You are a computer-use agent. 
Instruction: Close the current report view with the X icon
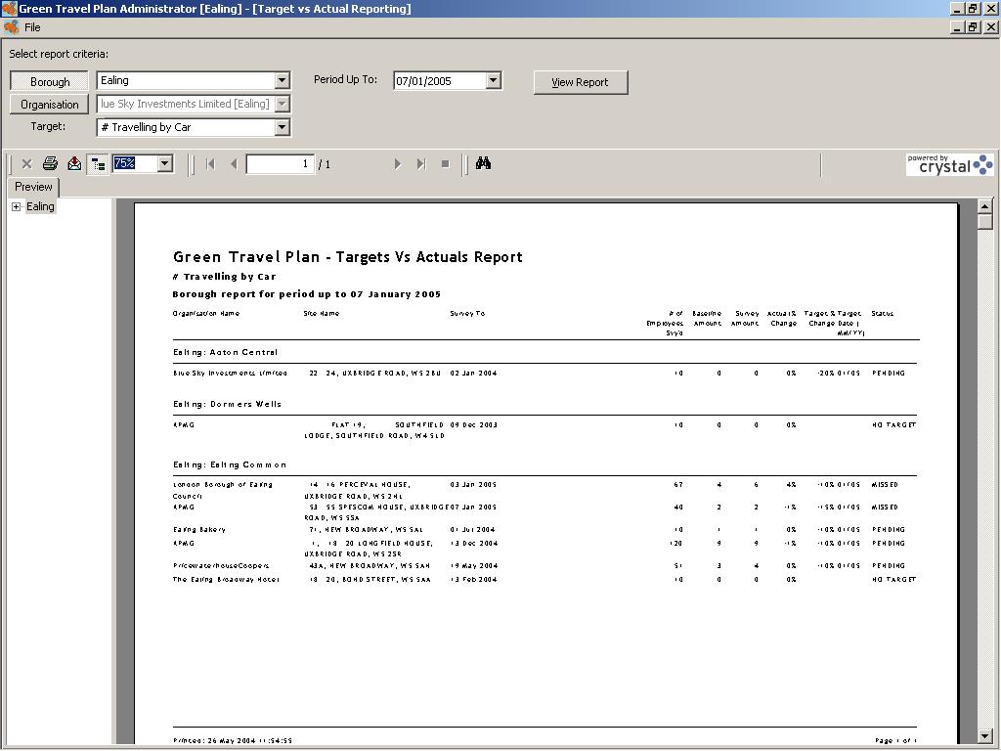pyautogui.click(x=26, y=164)
